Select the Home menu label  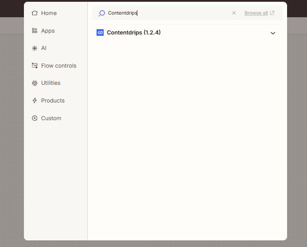tap(49, 13)
